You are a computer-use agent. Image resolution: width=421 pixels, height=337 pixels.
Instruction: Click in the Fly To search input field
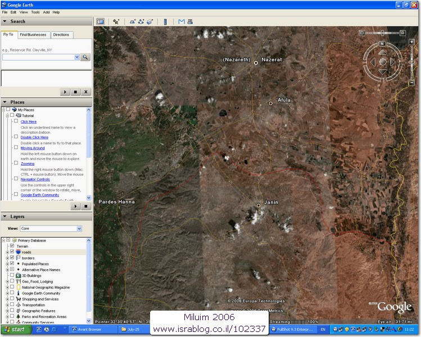(x=38, y=57)
